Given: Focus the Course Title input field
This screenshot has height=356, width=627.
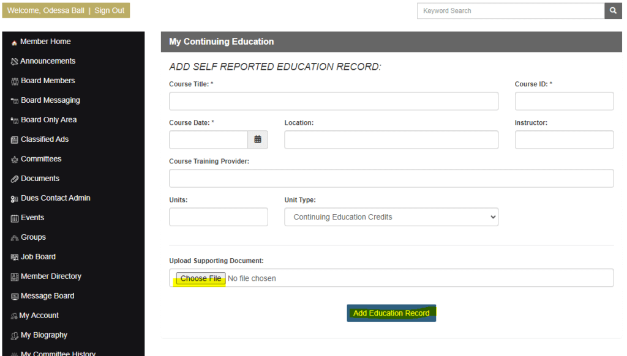Looking at the screenshot, I should click(334, 101).
